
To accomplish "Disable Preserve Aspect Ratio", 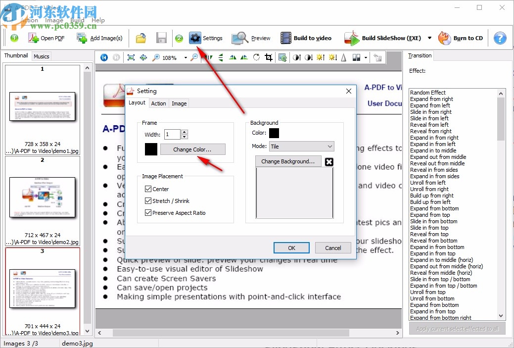I will coord(147,212).
